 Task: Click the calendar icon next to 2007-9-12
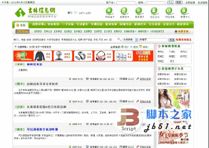(x=70, y=101)
